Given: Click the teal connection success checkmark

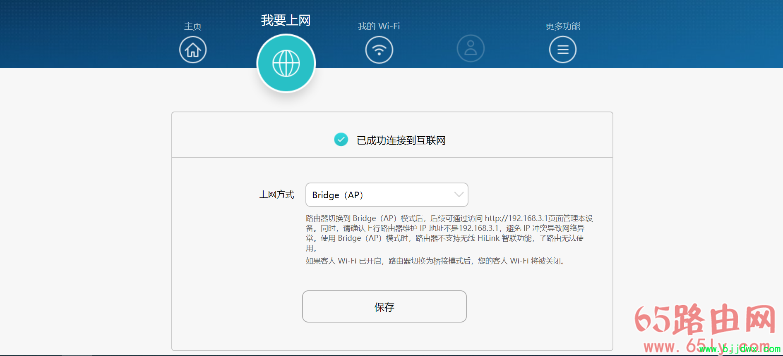Looking at the screenshot, I should point(341,140).
